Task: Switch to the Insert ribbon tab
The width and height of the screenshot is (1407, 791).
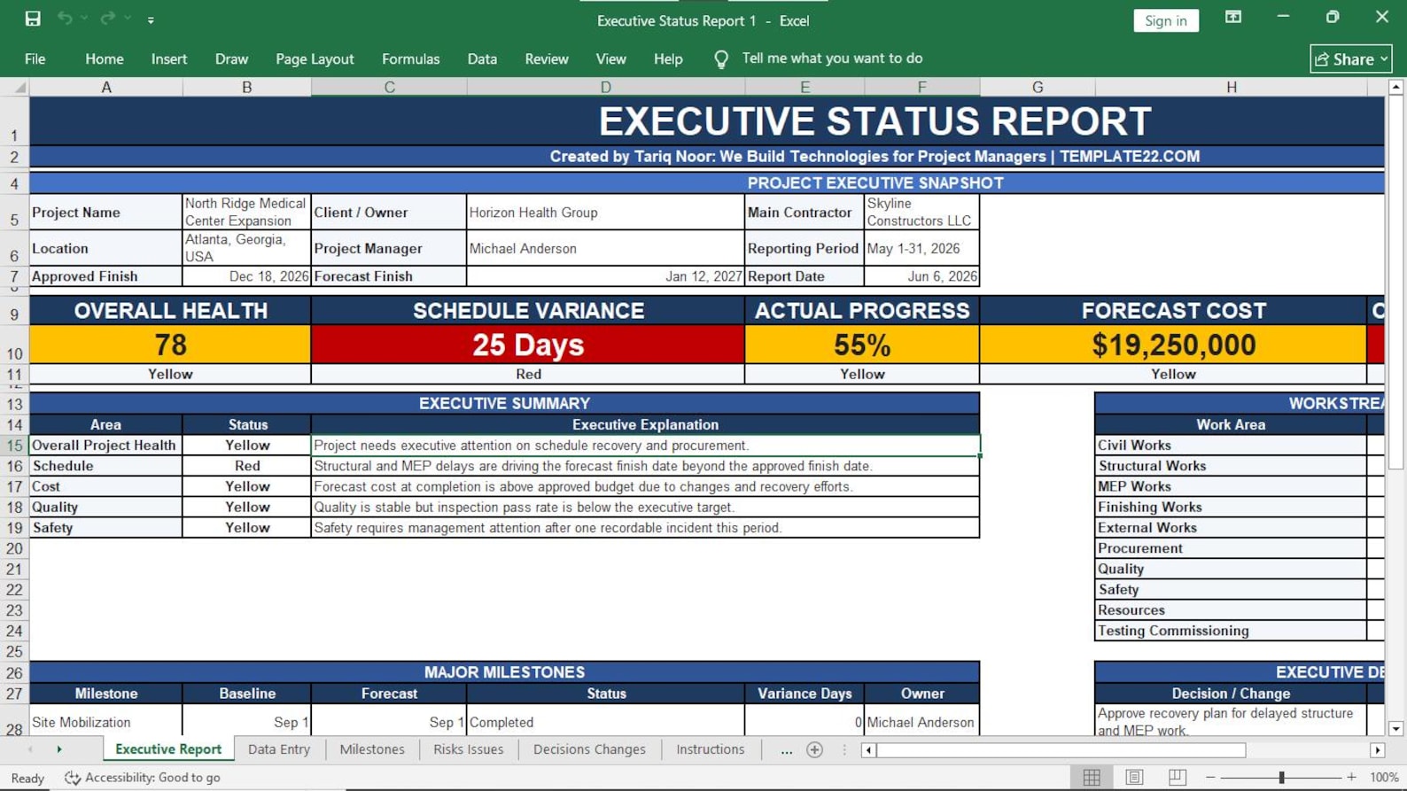Action: pyautogui.click(x=169, y=59)
